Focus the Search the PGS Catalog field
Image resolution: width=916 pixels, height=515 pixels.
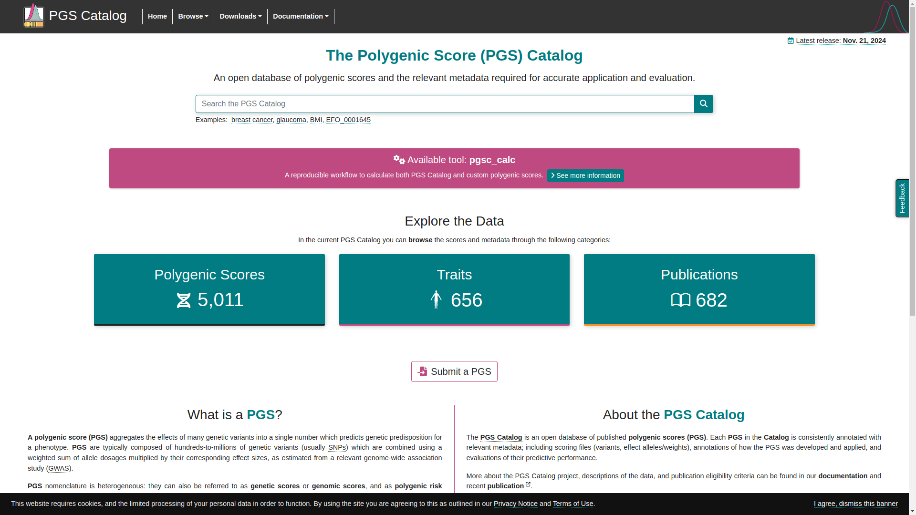[445, 104]
